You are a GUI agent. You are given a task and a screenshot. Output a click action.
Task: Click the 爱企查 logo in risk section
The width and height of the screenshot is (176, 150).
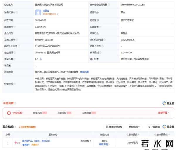pos(168,103)
